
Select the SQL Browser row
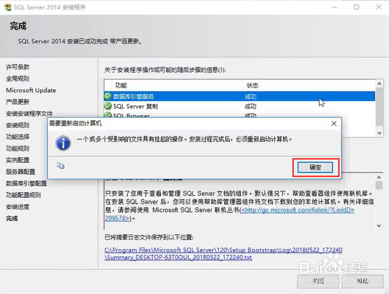[x=239, y=115]
